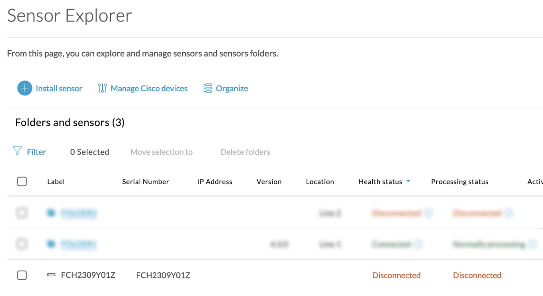Click the Version column header
543x296 pixels.
coord(269,182)
